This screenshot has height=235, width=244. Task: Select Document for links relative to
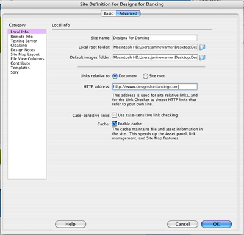click(115, 76)
